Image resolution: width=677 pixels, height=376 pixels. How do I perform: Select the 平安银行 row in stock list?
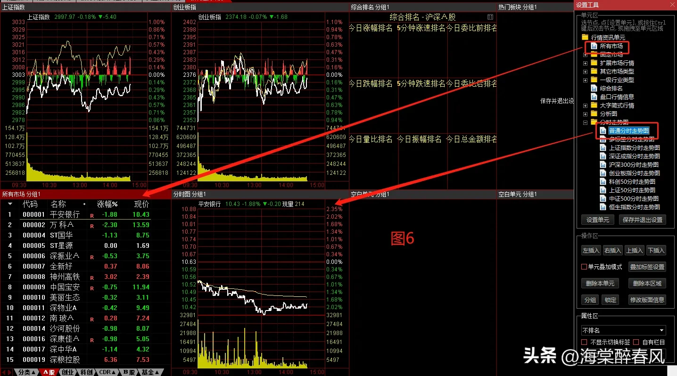coord(85,214)
